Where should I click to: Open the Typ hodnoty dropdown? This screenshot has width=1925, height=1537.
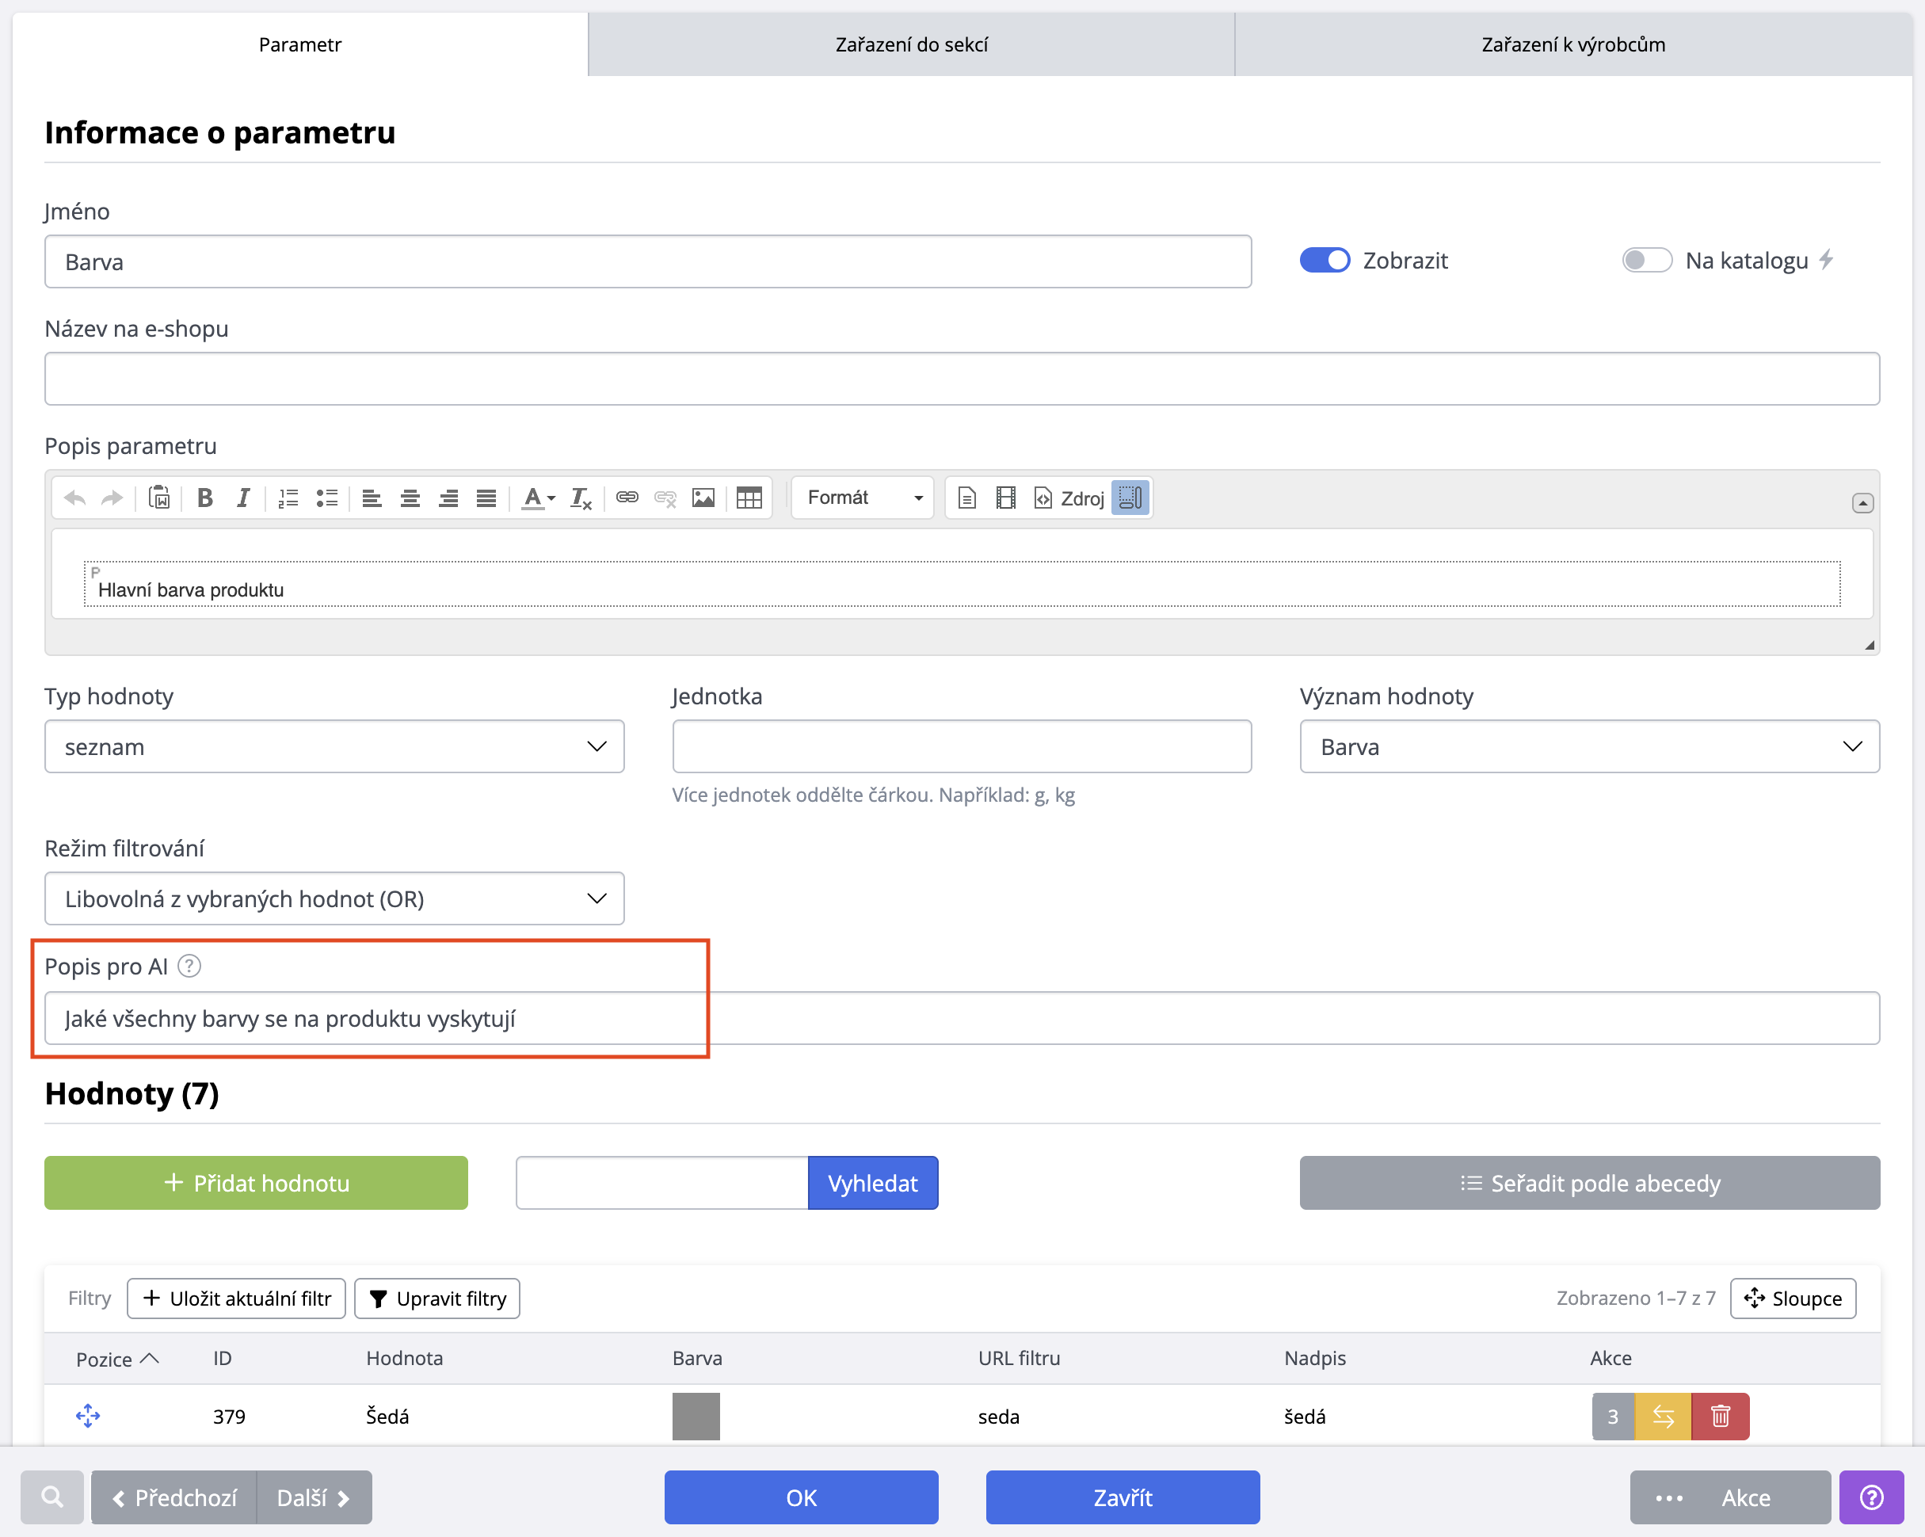click(x=334, y=746)
